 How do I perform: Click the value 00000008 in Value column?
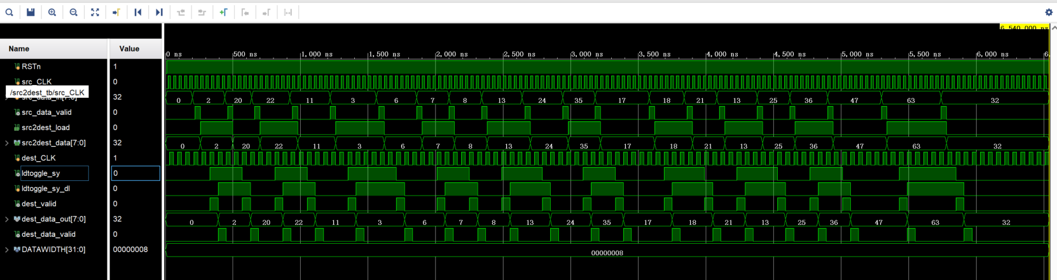click(130, 250)
